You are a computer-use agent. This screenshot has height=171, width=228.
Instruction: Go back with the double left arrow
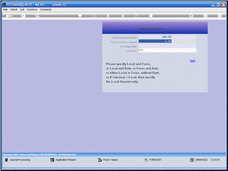[108, 16]
